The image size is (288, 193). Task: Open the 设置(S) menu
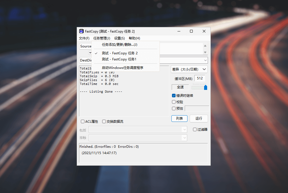click(119, 38)
